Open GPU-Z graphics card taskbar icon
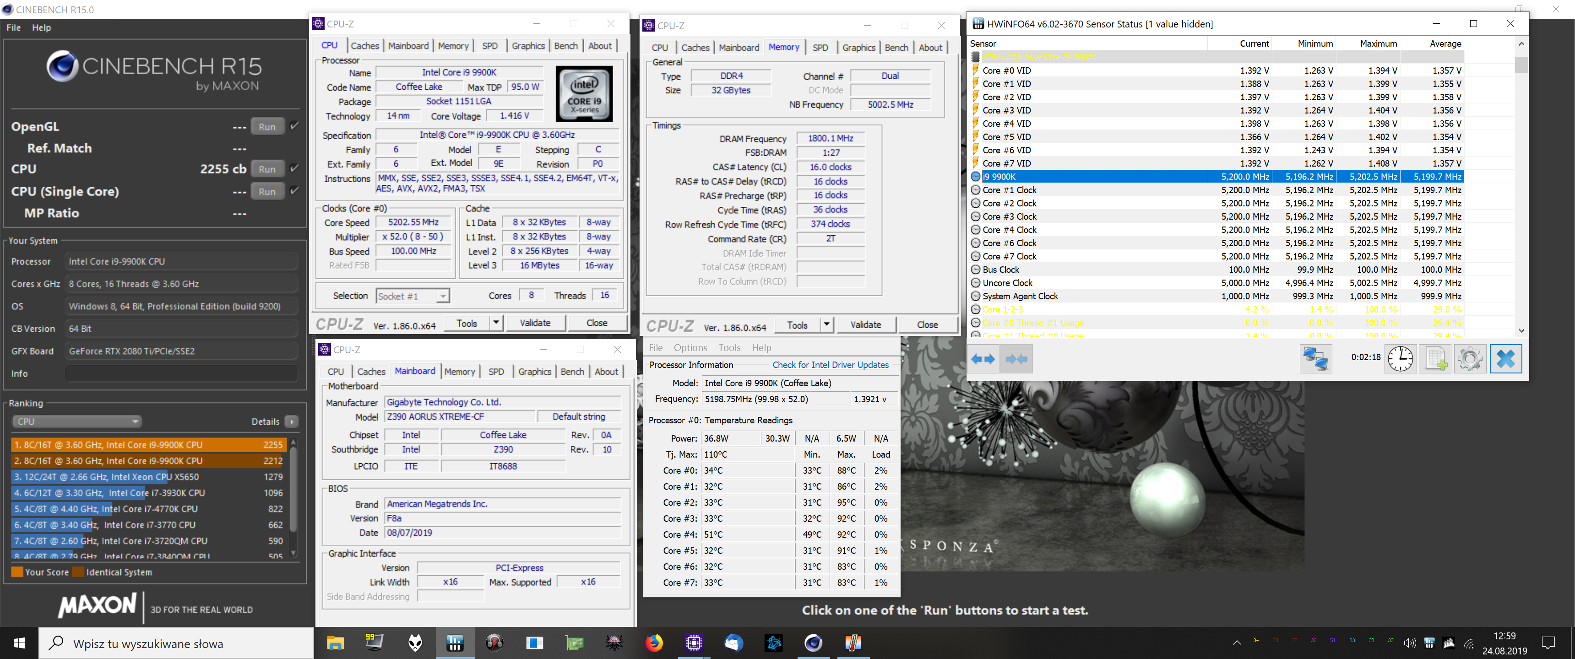Image resolution: width=1575 pixels, height=659 pixels. [x=574, y=643]
